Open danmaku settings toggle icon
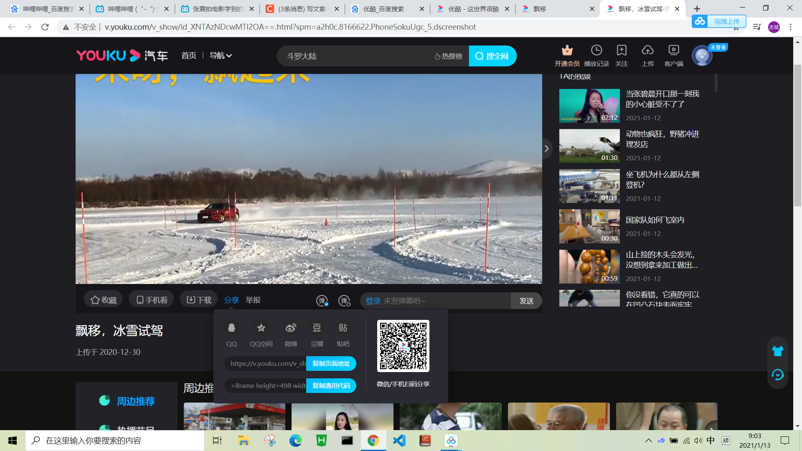Image resolution: width=802 pixels, height=451 pixels. pos(344,301)
